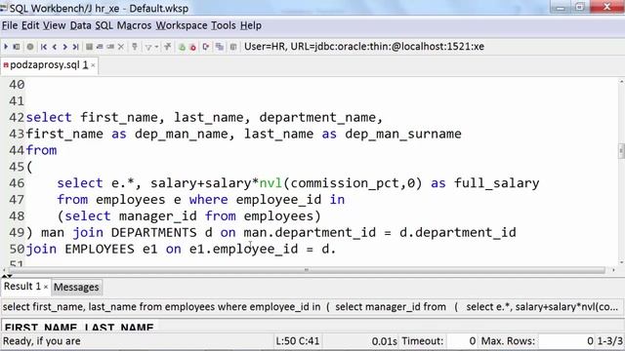Viewport: 625px width, 351px height.
Task: Click the Ignore errors toolbar icon
Action: click(x=206, y=47)
